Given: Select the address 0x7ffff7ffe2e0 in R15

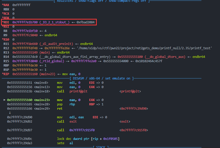Looking at the screenshot, I should coord(84,61).
